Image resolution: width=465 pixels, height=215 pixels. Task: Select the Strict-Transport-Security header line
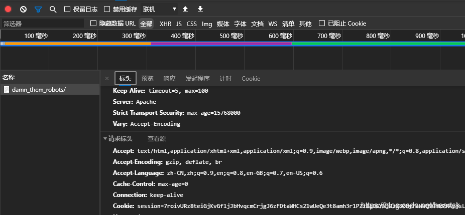click(176, 113)
